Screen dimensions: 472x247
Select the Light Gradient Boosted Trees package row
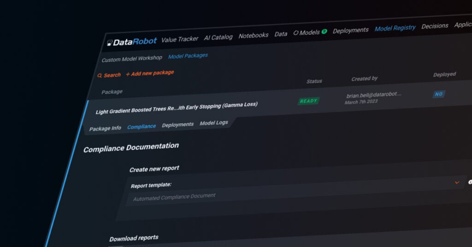177,108
